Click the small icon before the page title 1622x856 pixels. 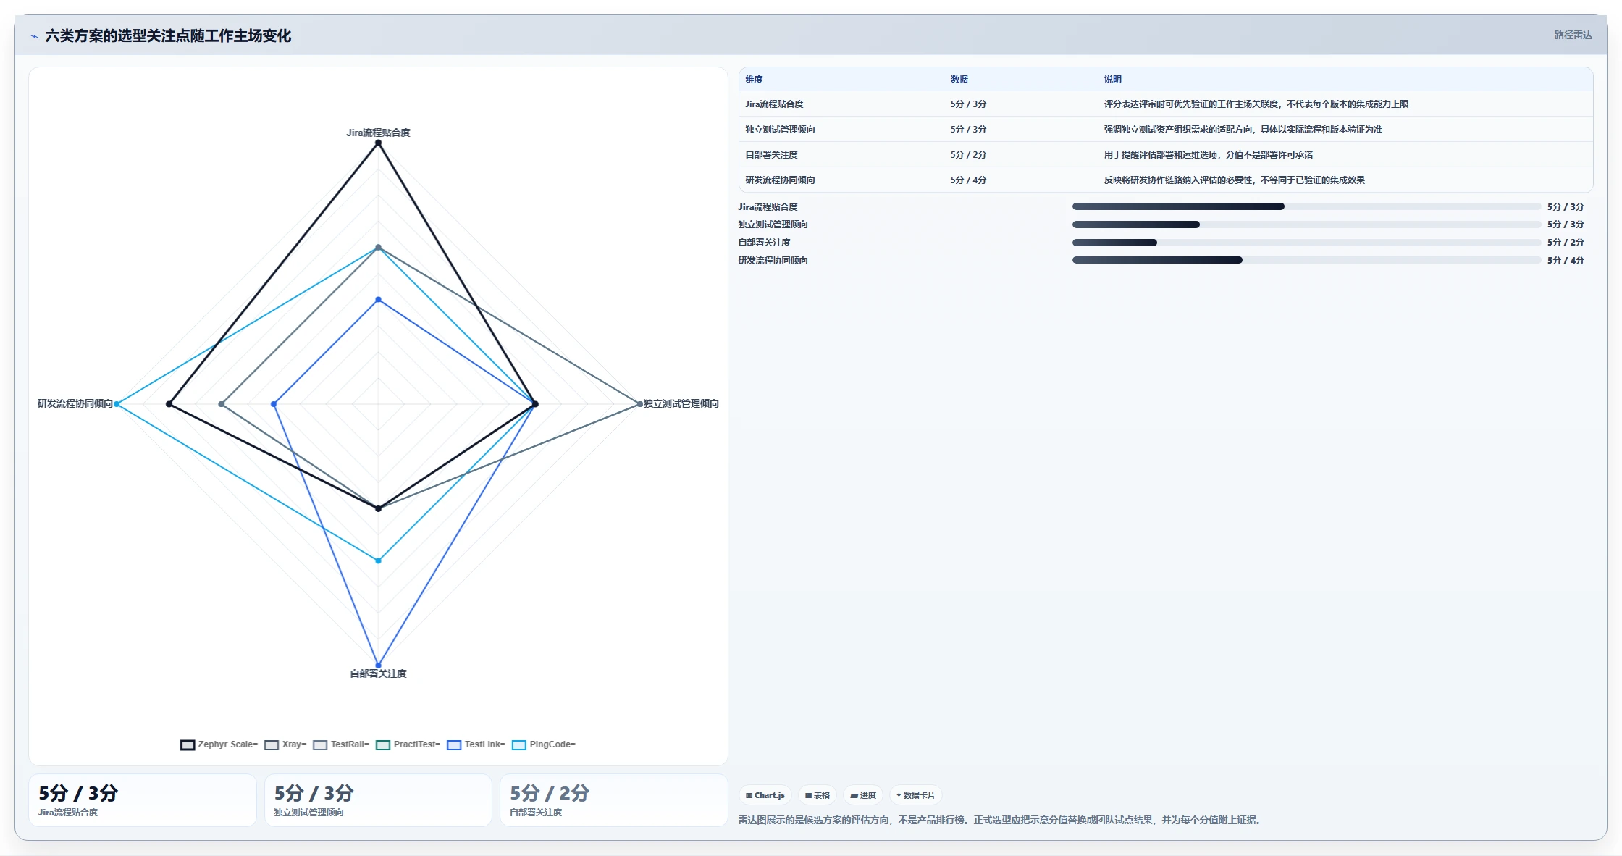[34, 36]
